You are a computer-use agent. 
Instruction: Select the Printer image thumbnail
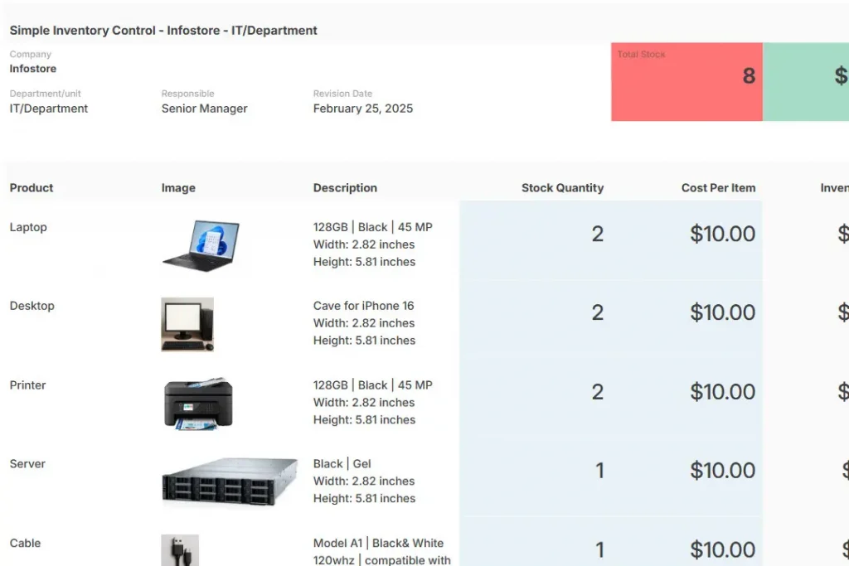click(x=198, y=404)
